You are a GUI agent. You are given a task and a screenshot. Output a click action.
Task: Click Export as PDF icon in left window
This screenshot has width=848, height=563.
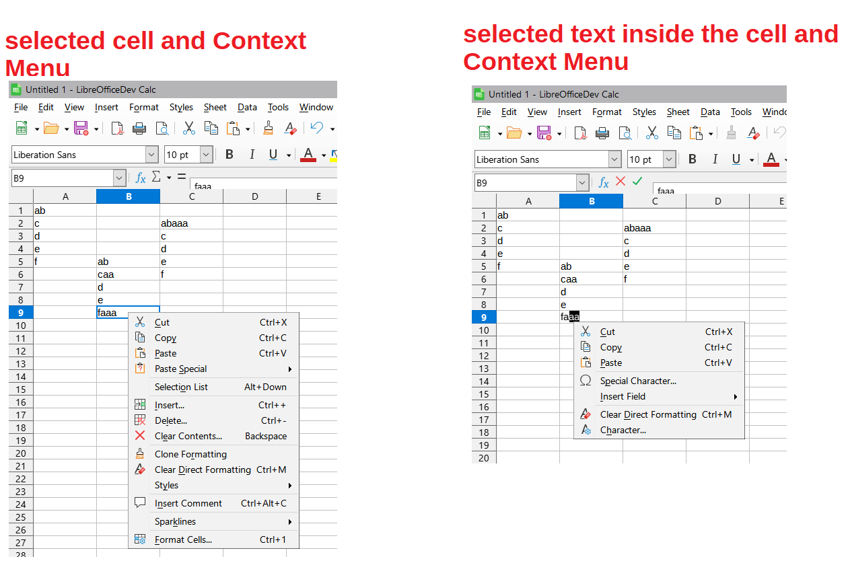[x=118, y=128]
